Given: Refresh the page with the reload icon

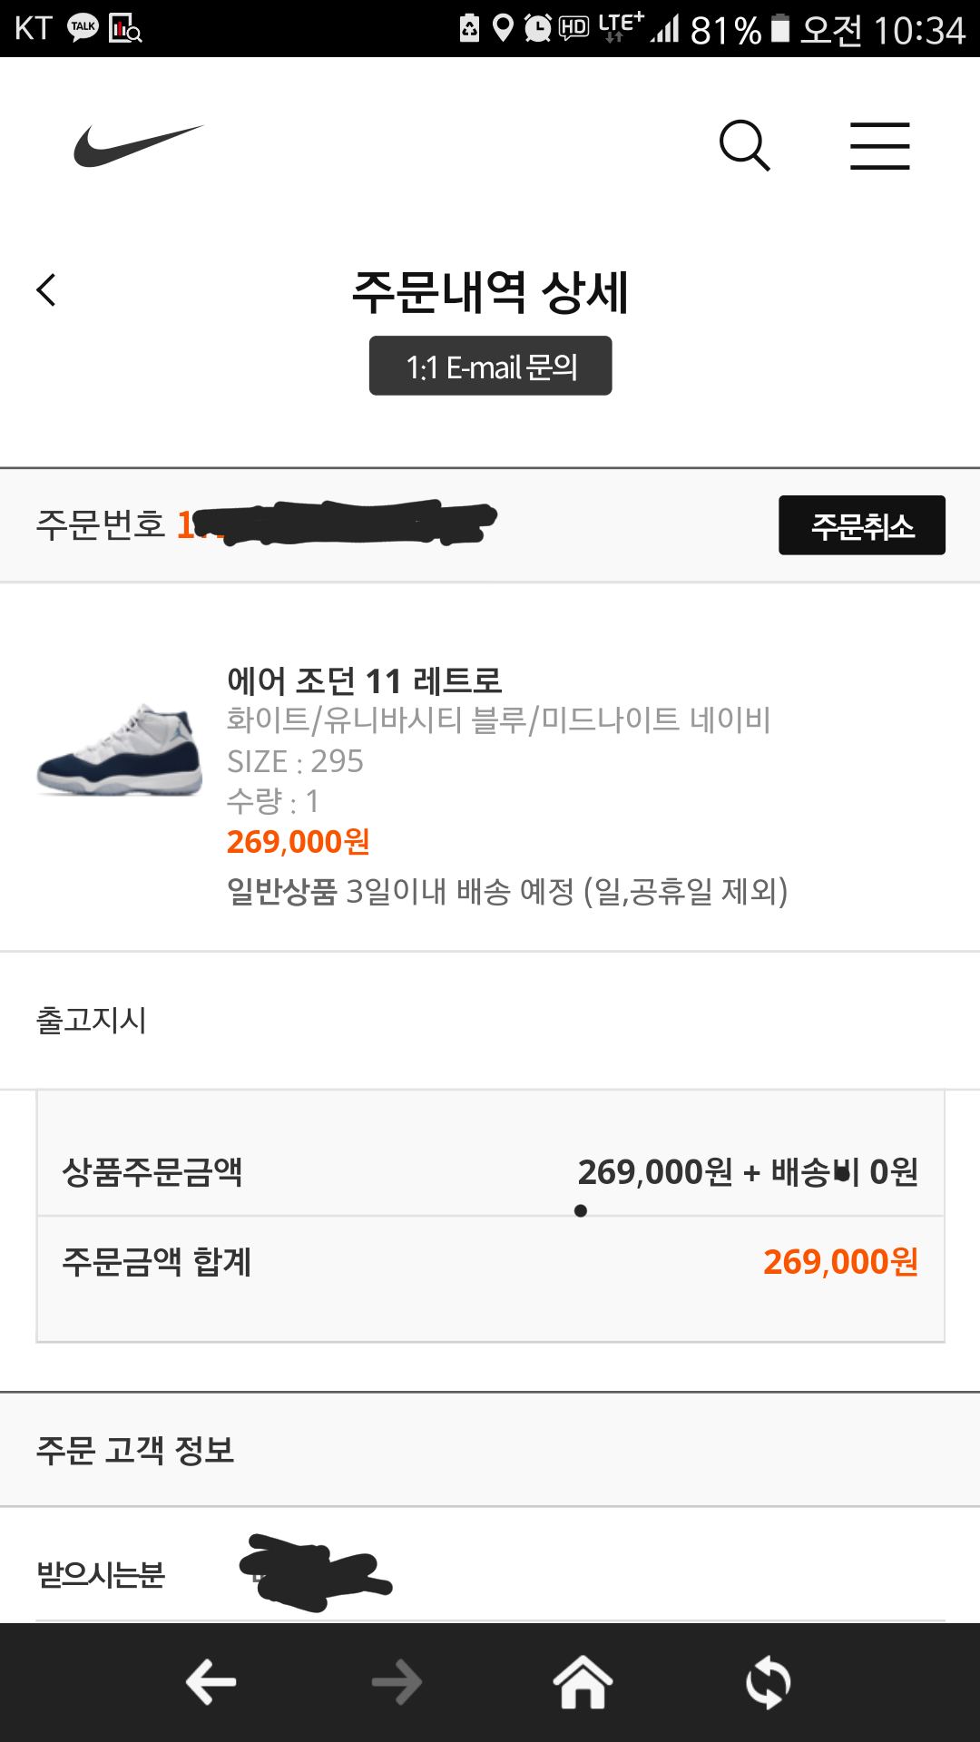Looking at the screenshot, I should pos(768,1682).
